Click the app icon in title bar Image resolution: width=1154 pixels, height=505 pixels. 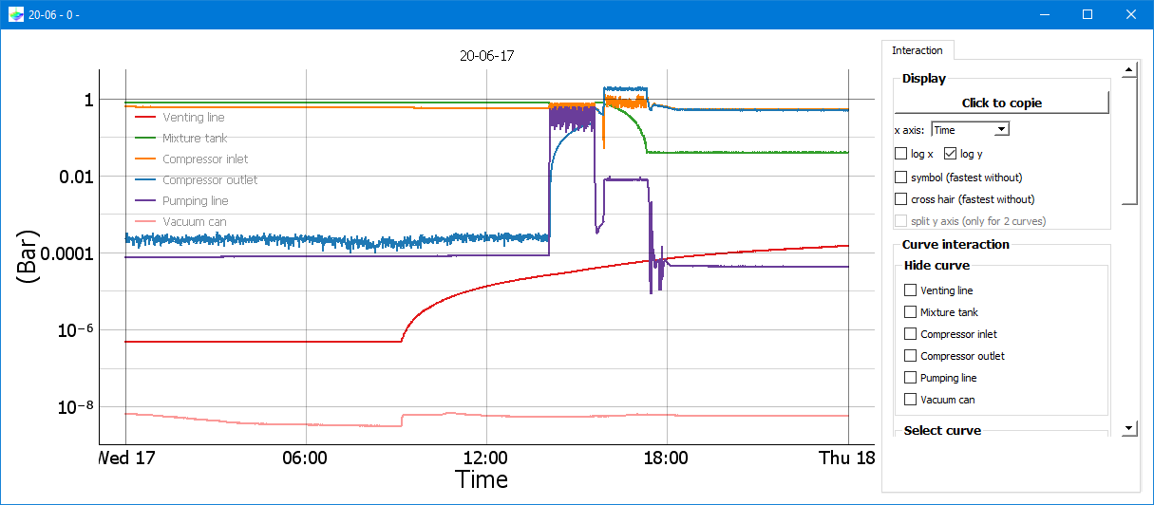(x=16, y=14)
